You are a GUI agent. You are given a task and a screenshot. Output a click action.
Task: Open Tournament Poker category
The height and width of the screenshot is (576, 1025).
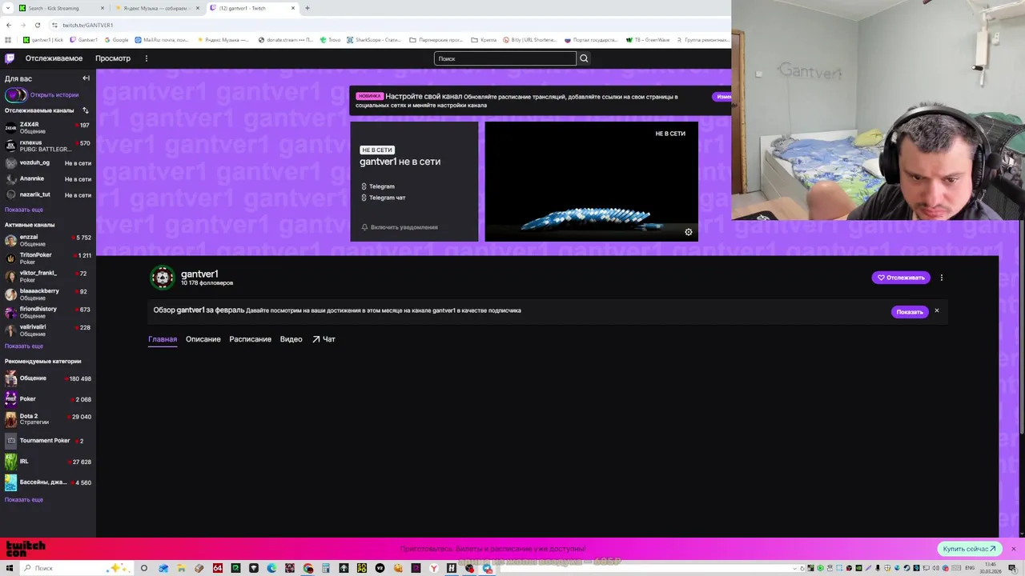pyautogui.click(x=48, y=441)
